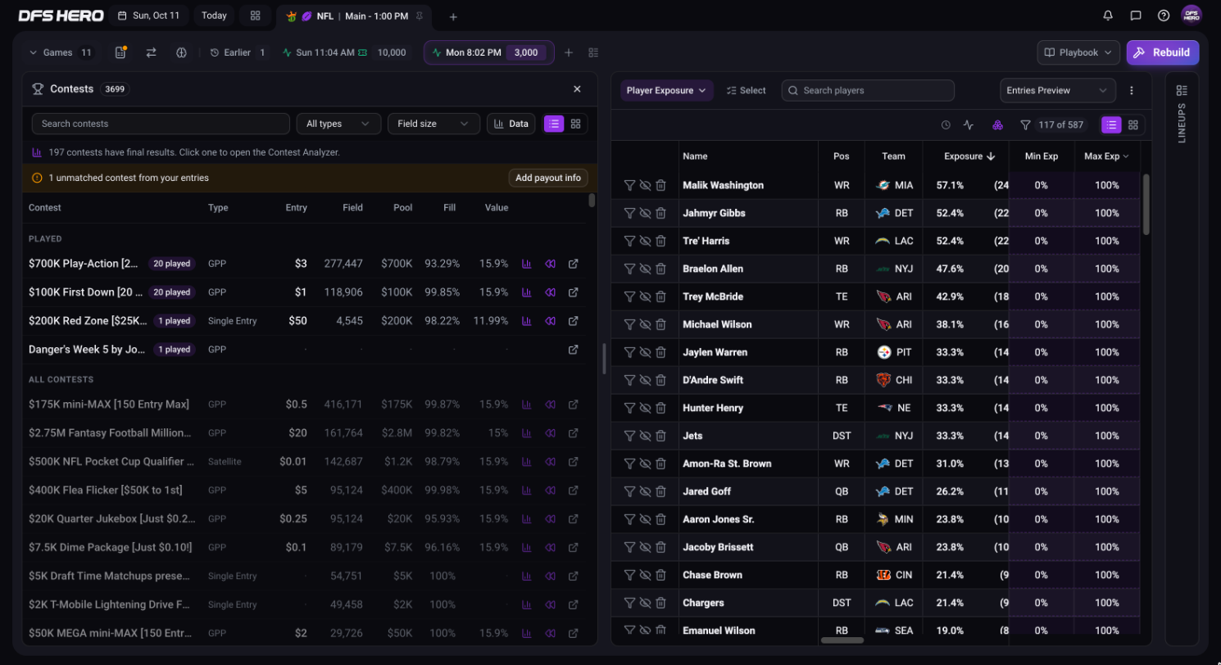Open the three-dot more options menu
This screenshot has width=1221, height=665.
(1132, 90)
